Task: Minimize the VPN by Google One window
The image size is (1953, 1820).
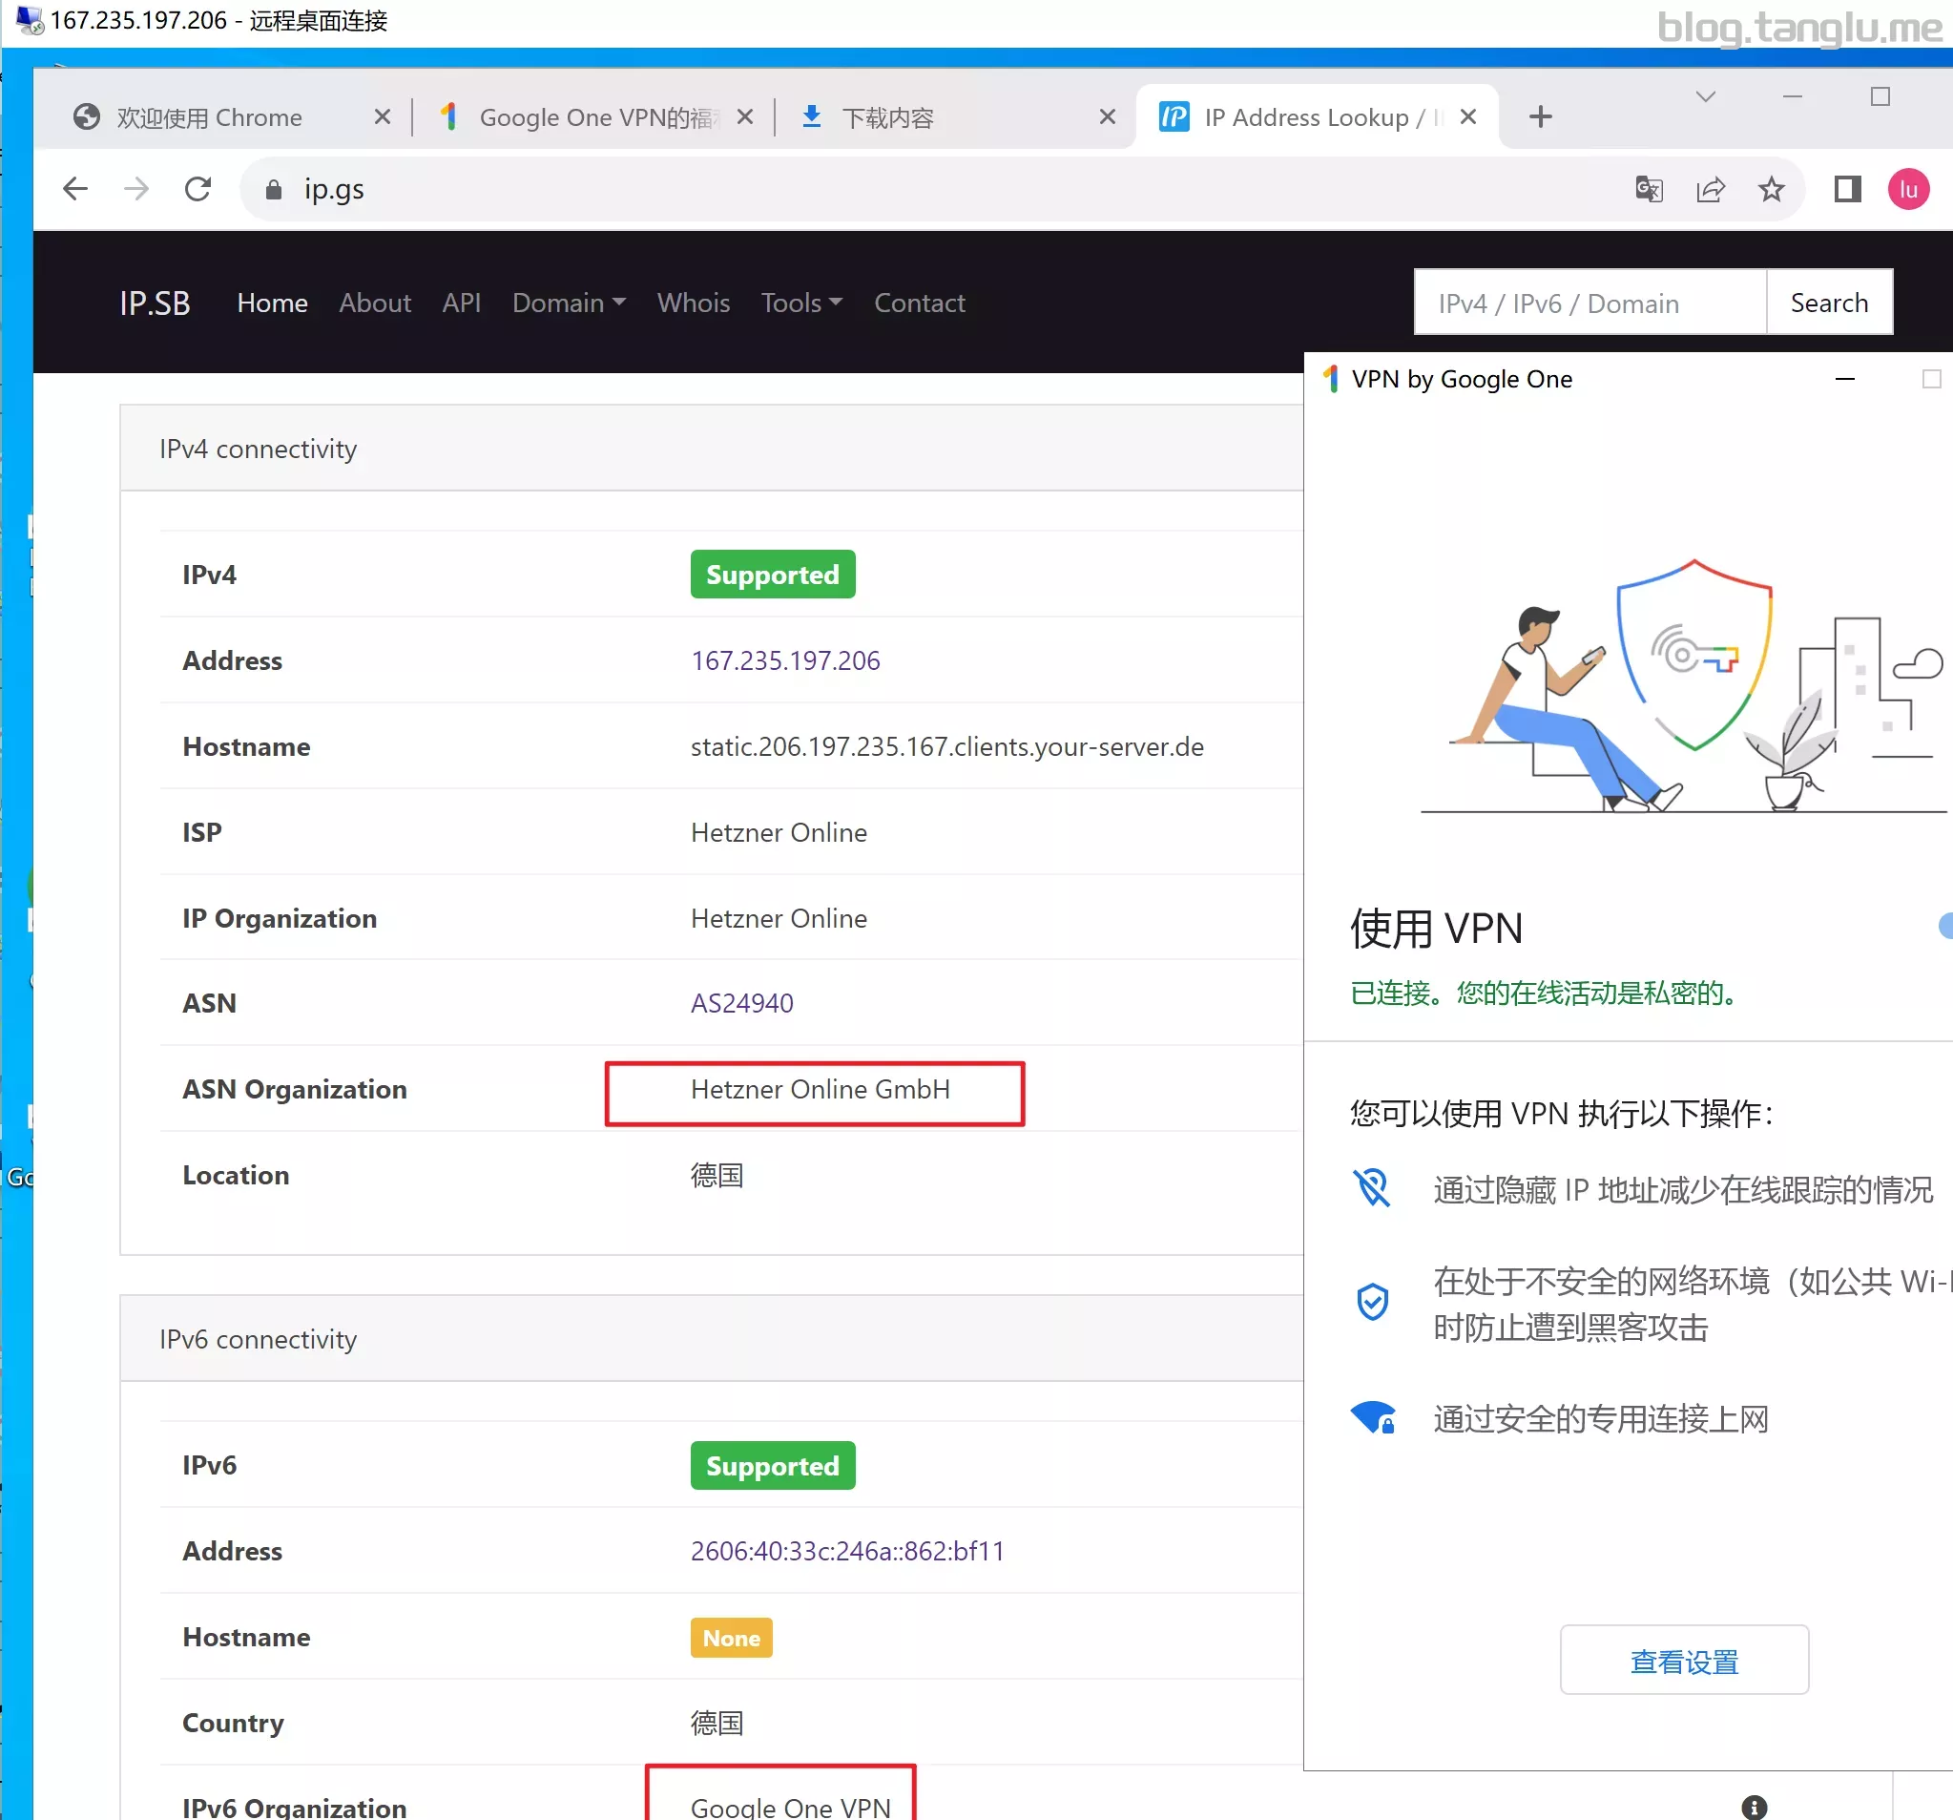Action: tap(1844, 379)
